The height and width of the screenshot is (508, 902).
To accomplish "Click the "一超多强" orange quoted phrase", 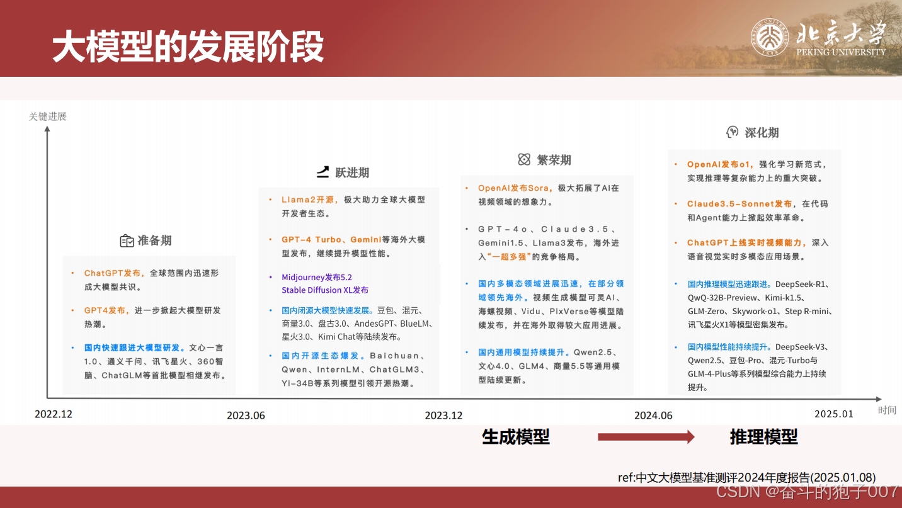I will 510,257.
